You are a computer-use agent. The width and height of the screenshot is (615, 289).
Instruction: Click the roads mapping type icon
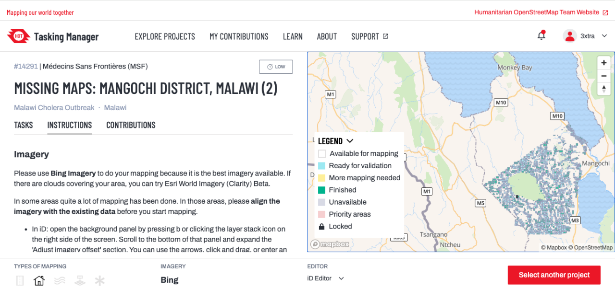click(x=20, y=281)
